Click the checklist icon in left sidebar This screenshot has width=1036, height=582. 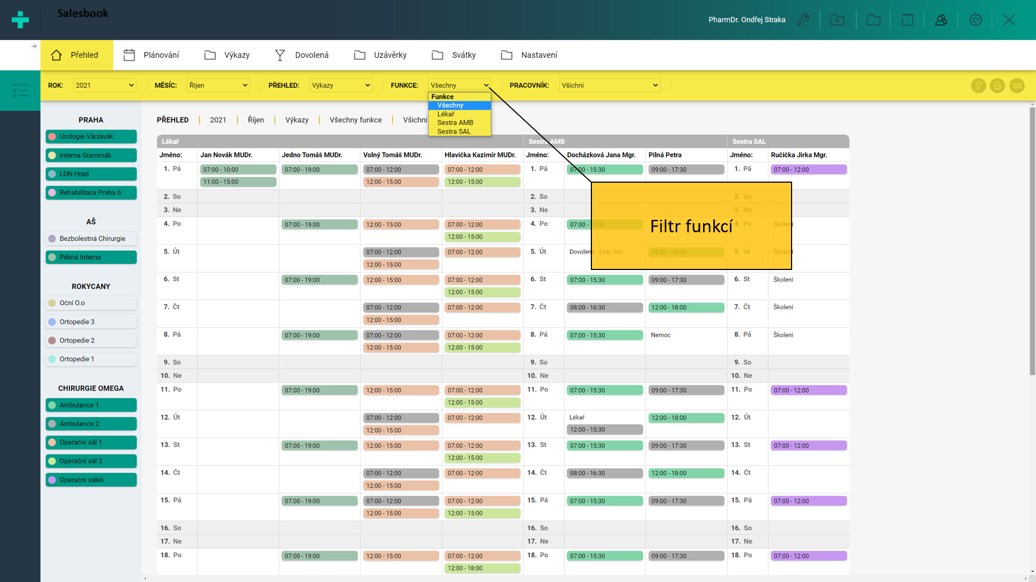click(x=20, y=90)
